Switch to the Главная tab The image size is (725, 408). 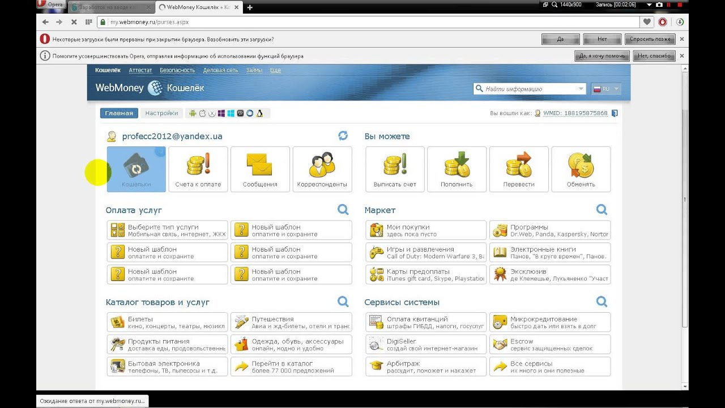pyautogui.click(x=119, y=113)
